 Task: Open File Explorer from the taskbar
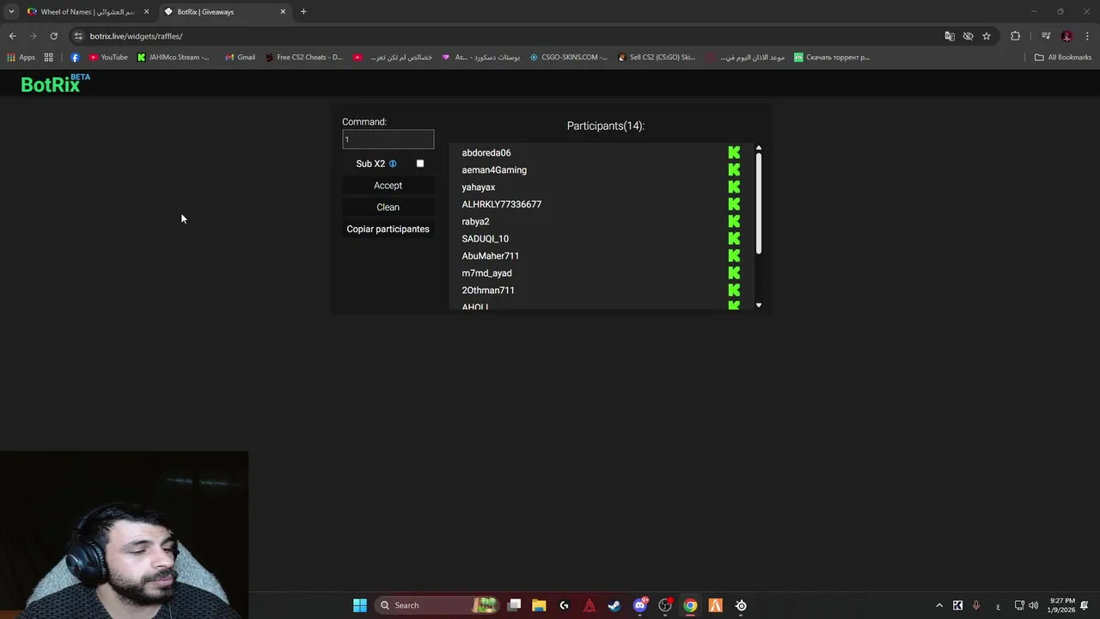539,605
